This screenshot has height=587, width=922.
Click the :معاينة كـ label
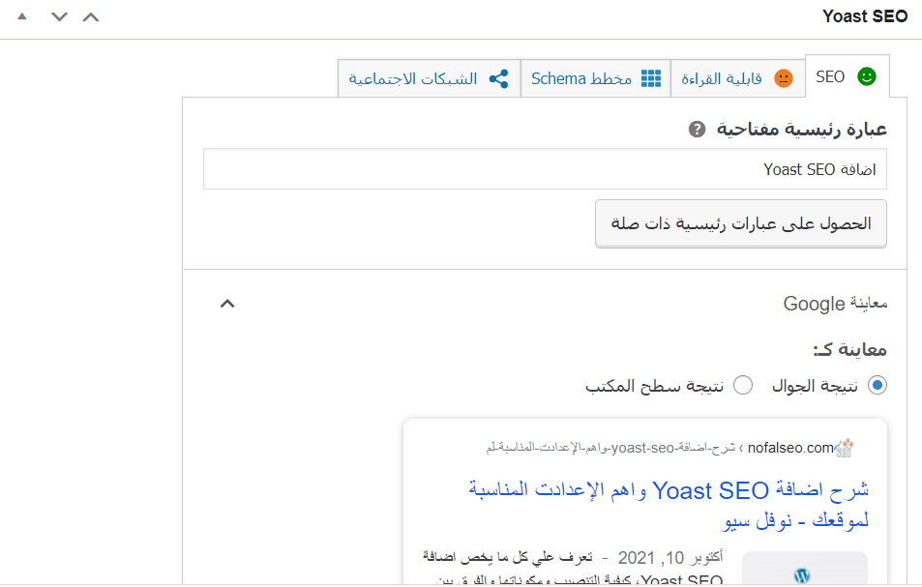850,350
